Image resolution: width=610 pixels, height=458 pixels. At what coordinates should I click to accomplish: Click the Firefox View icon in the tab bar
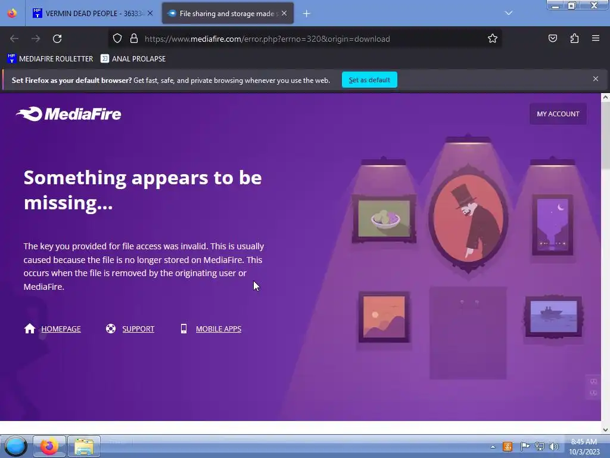click(12, 13)
